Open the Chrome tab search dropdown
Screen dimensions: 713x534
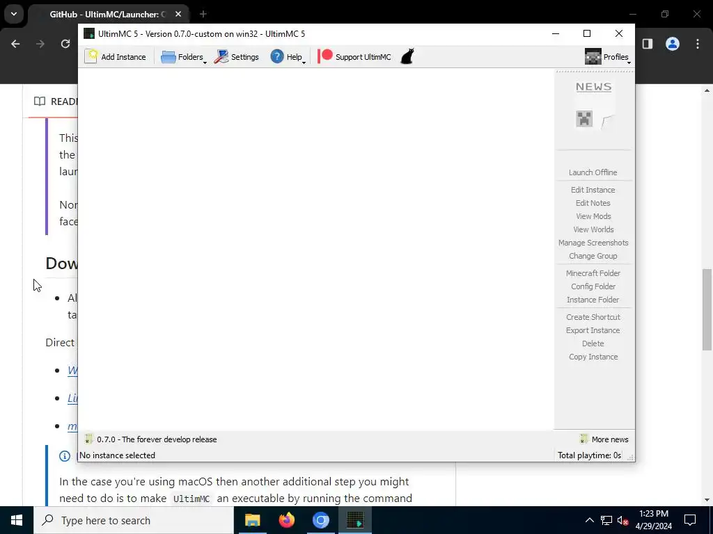click(14, 14)
